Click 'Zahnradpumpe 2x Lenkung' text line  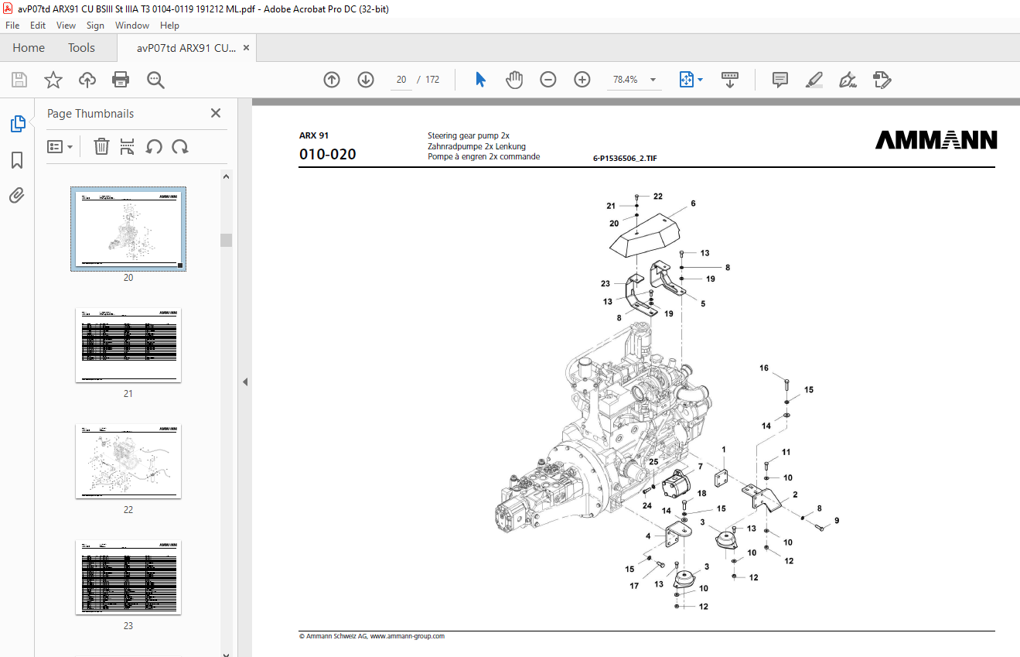(477, 145)
